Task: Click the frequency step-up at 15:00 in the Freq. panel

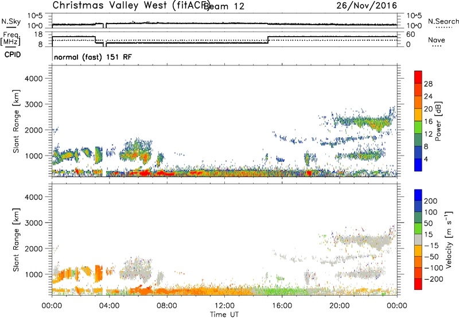Action: pyautogui.click(x=268, y=40)
